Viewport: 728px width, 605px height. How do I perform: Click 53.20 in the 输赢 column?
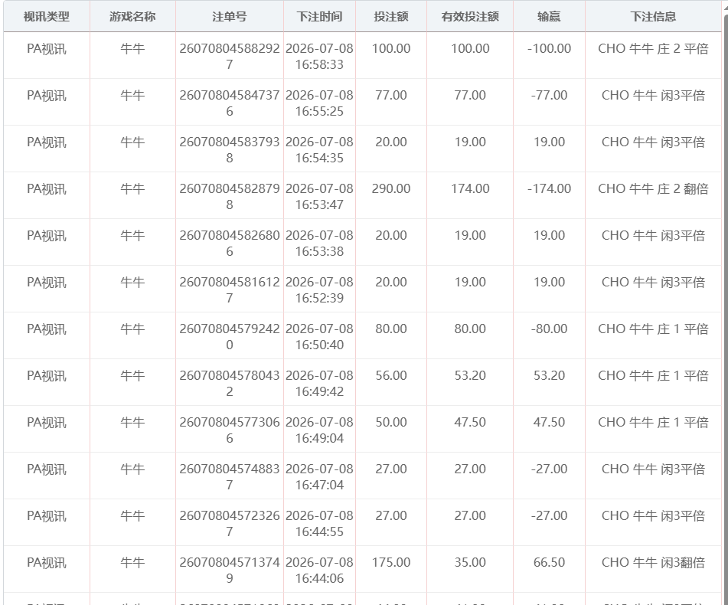(x=549, y=375)
